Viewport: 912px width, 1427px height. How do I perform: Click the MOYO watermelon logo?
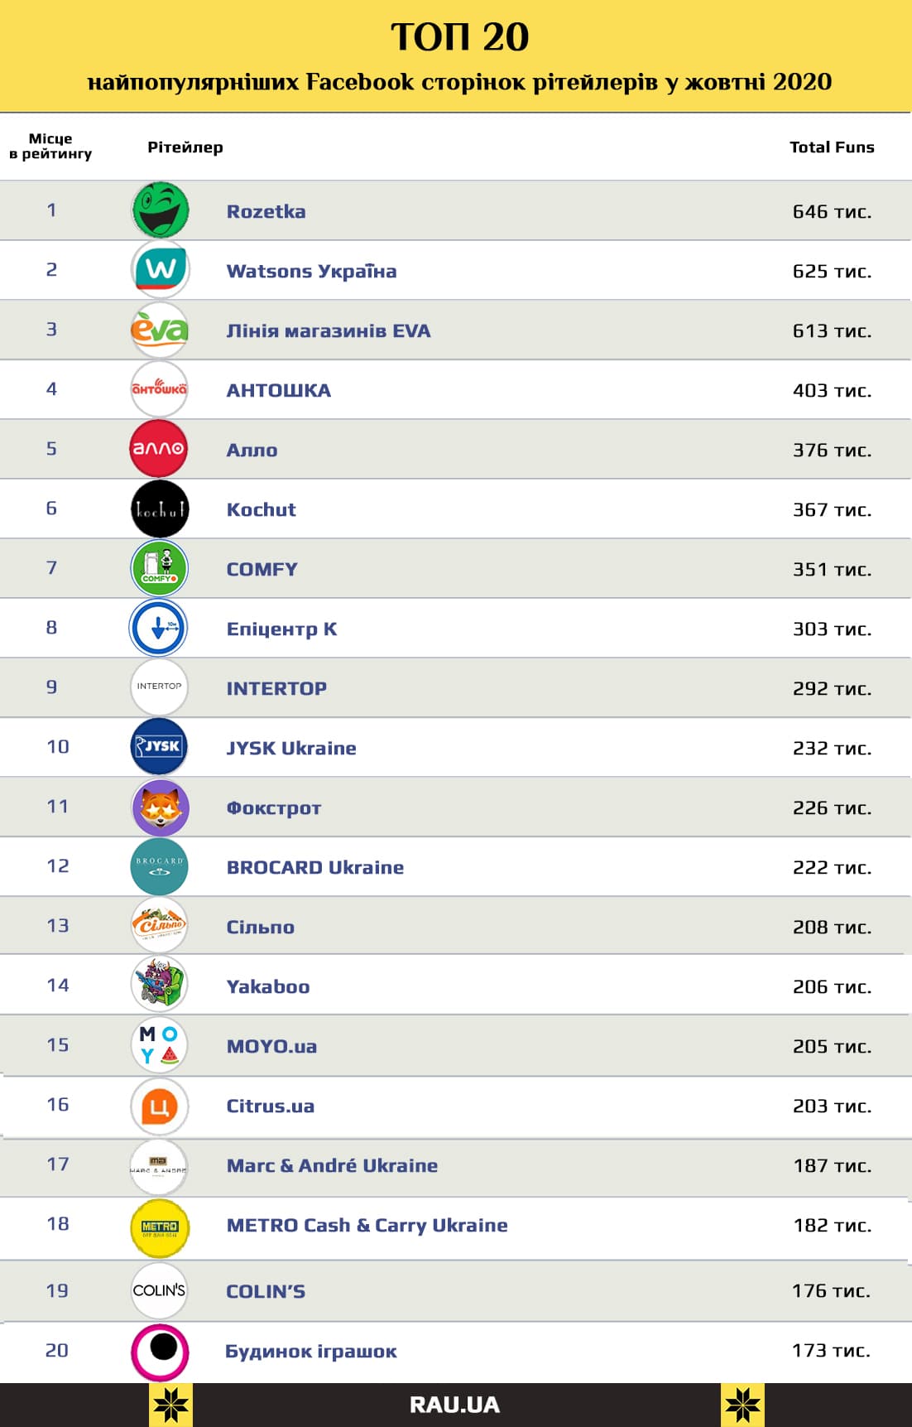click(160, 1045)
